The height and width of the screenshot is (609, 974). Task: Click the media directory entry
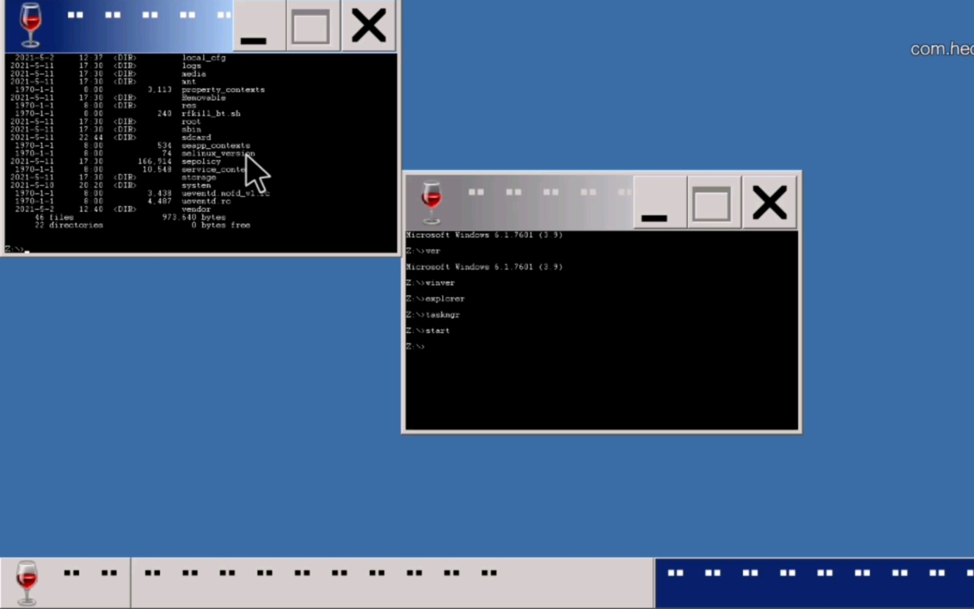pyautogui.click(x=194, y=74)
